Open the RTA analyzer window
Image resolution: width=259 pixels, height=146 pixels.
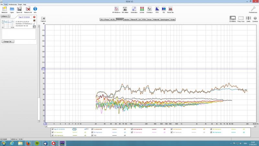coord(157,9)
